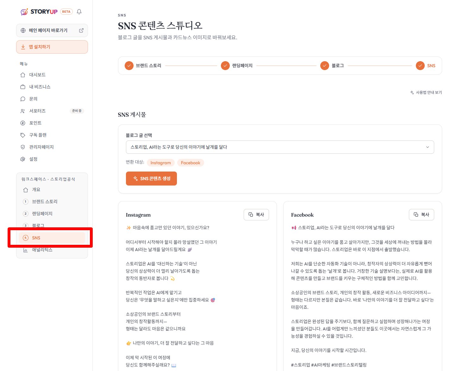
Task: Open the 블로그 글 선택 dropdown
Action: 280,147
